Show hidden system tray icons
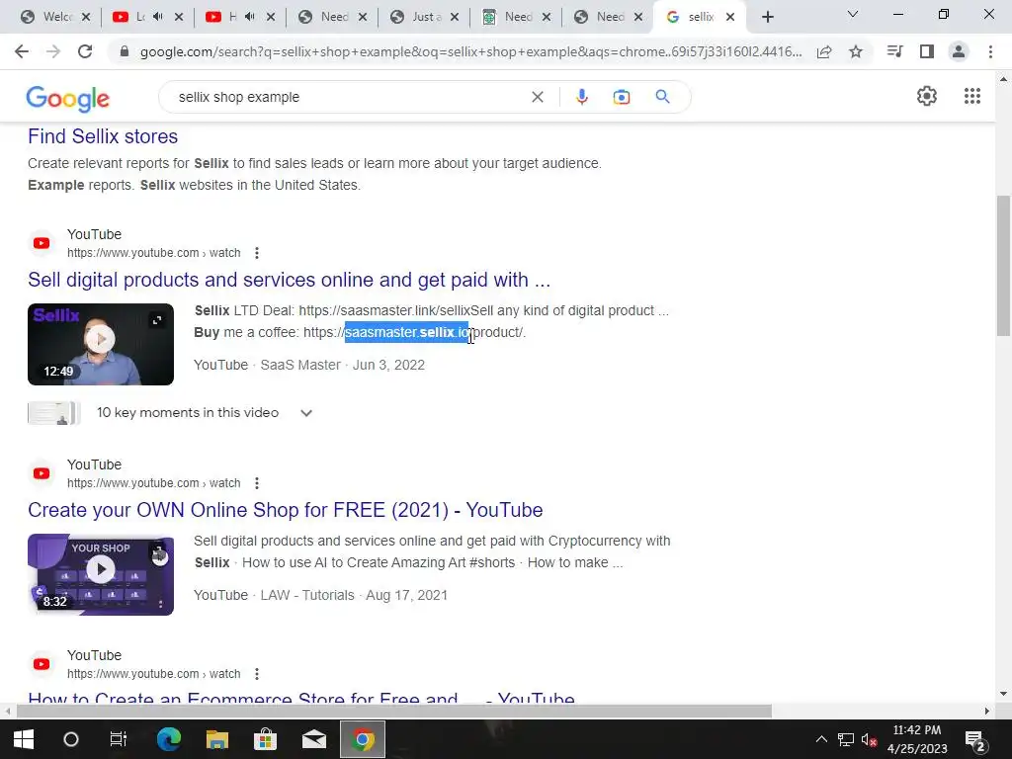The height and width of the screenshot is (759, 1012). point(821,739)
